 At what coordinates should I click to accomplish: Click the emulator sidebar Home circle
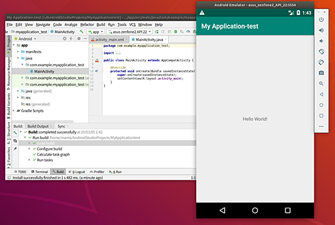[x=321, y=105]
